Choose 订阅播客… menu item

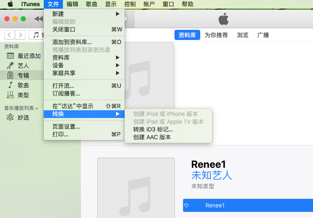(84, 93)
